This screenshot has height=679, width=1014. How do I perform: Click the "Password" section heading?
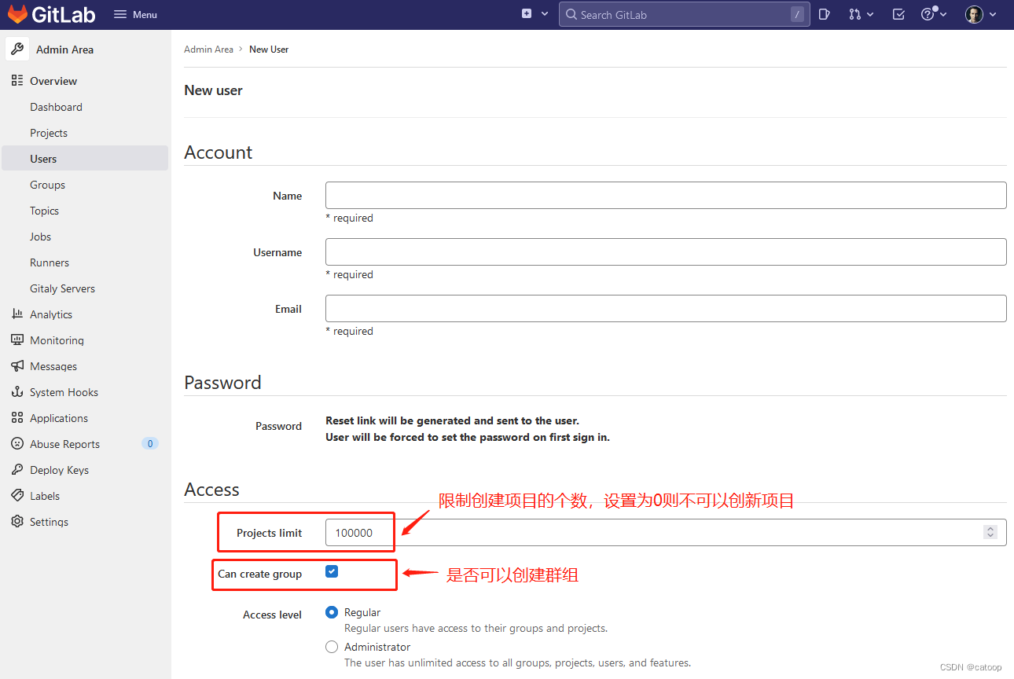(222, 383)
